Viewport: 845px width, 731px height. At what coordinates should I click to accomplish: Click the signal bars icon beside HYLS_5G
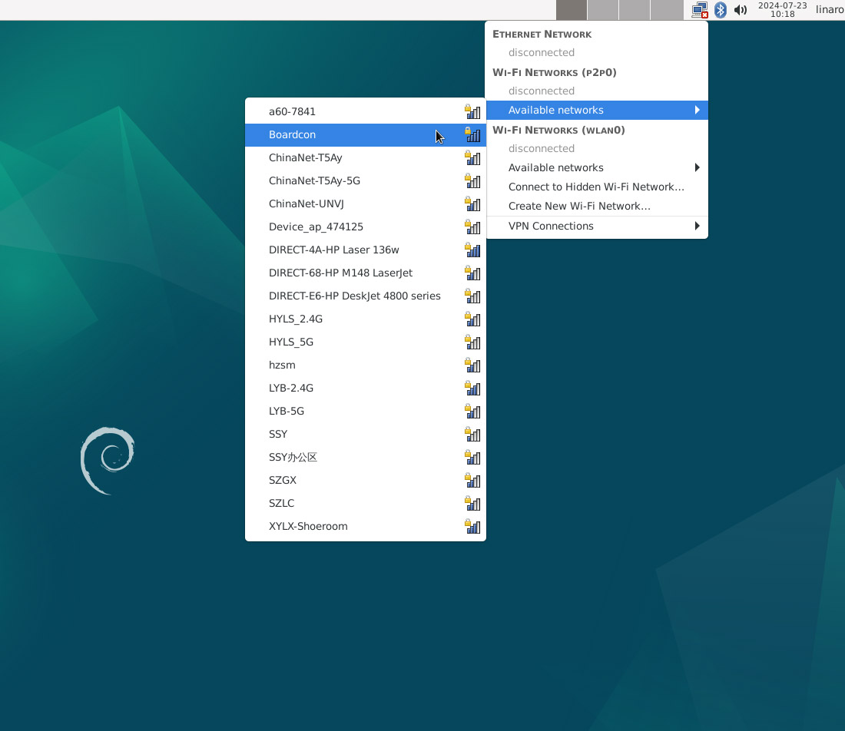pyautogui.click(x=475, y=342)
